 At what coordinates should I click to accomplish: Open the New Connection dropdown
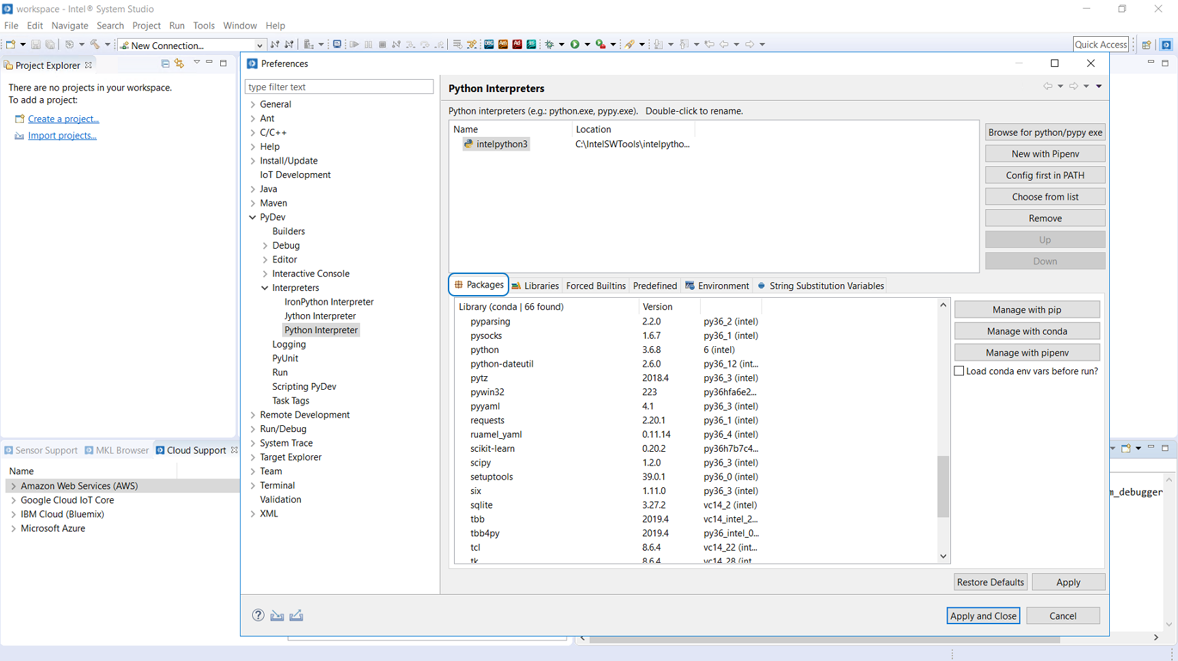coord(259,46)
